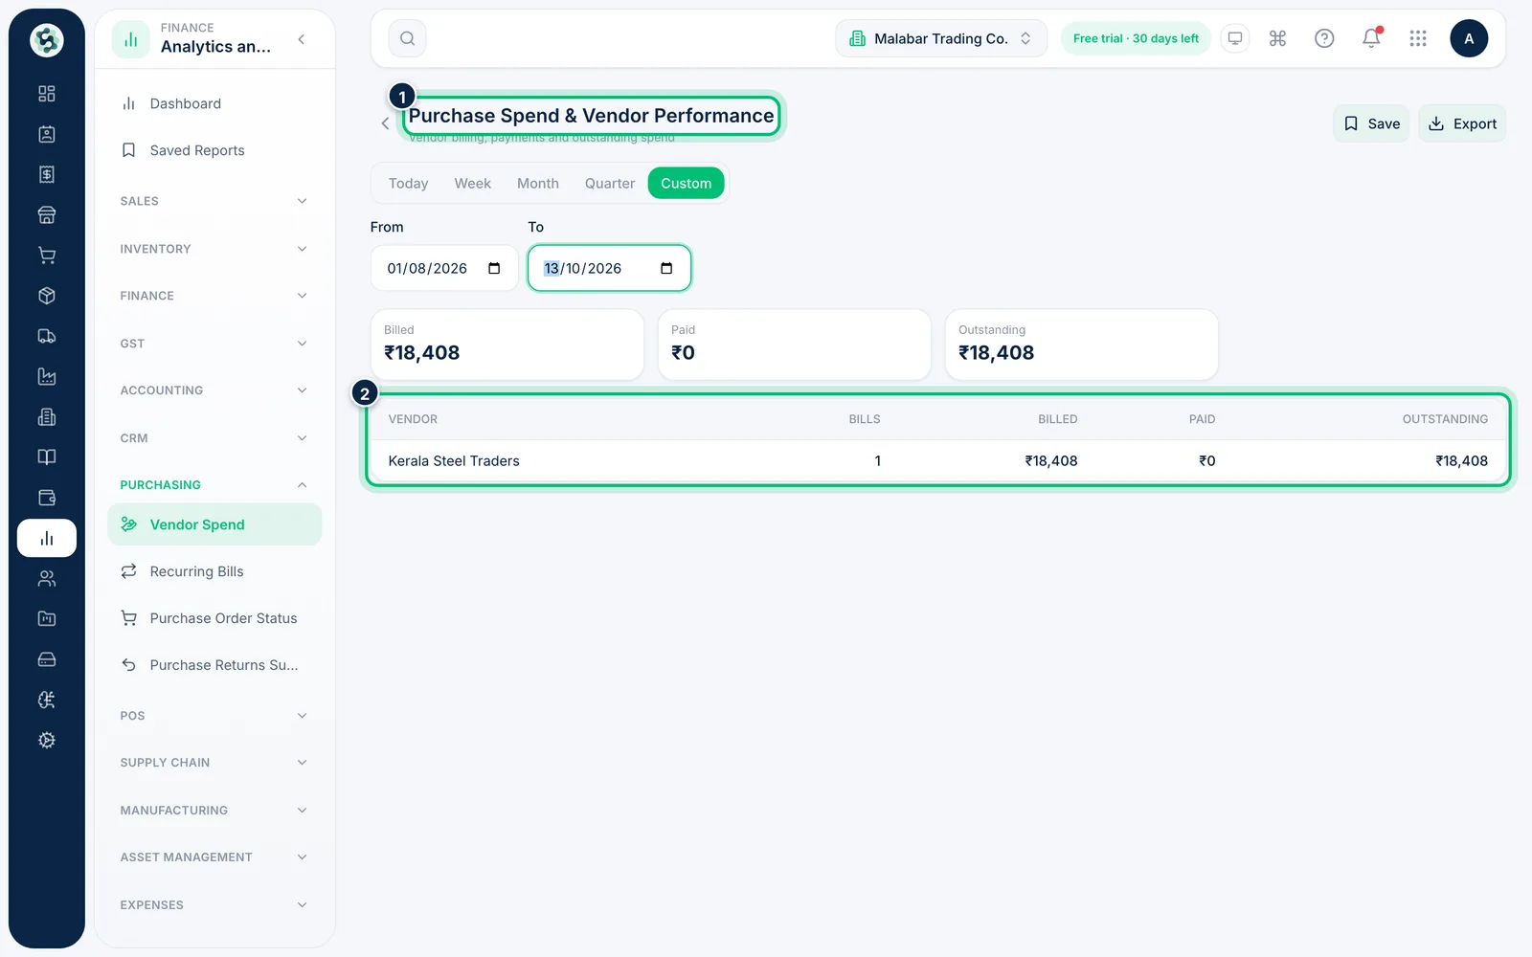Open Malabar Trading Co. company switcher
The image size is (1532, 957).
[941, 38]
